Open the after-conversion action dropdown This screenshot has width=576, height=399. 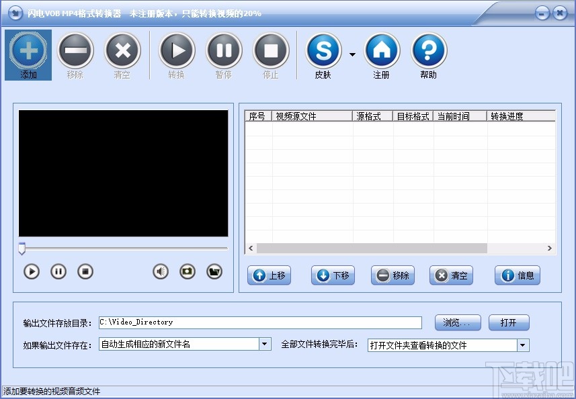click(522, 344)
